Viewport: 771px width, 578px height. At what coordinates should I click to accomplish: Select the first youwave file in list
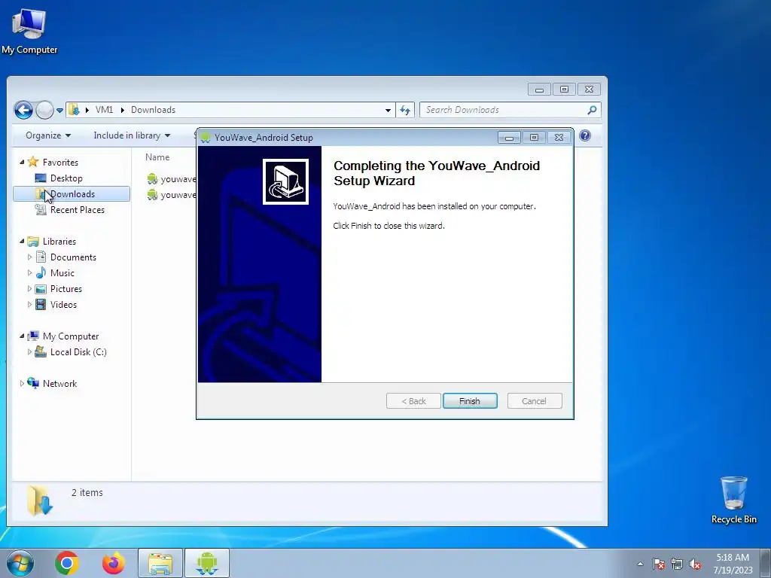[x=171, y=179]
